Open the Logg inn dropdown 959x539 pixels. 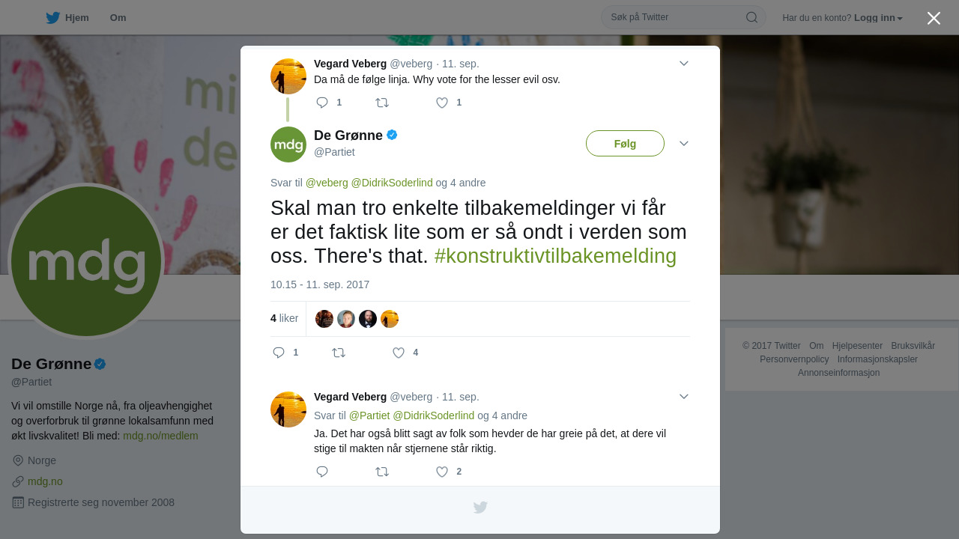(878, 18)
